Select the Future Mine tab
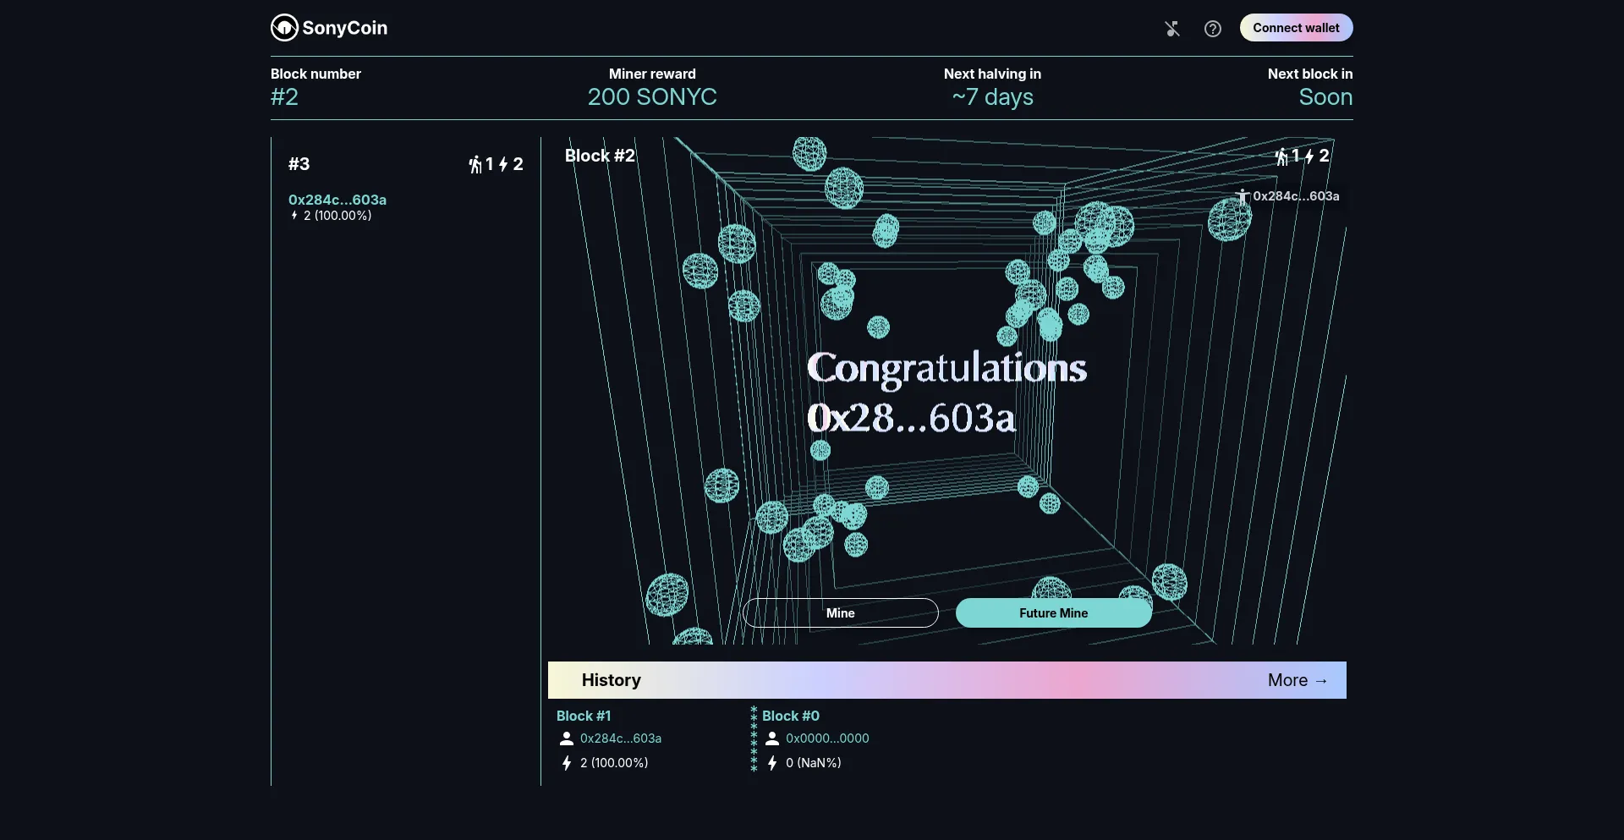The height and width of the screenshot is (840, 1624). 1053,613
